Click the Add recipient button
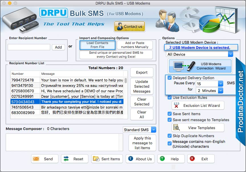The image size is (246, 172). point(58,47)
